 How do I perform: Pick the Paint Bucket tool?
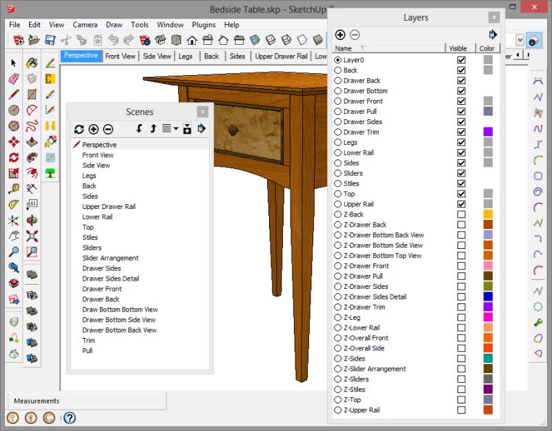(32, 63)
